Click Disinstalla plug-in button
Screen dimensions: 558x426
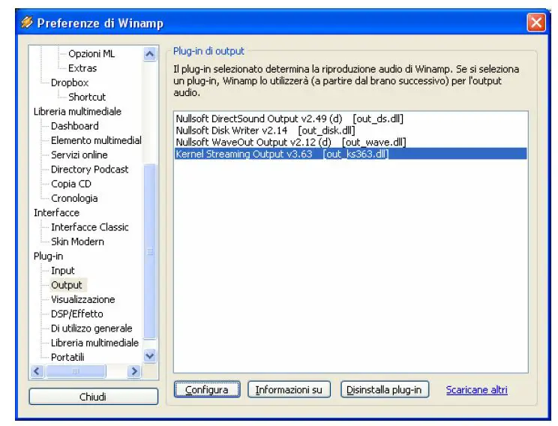coord(384,390)
